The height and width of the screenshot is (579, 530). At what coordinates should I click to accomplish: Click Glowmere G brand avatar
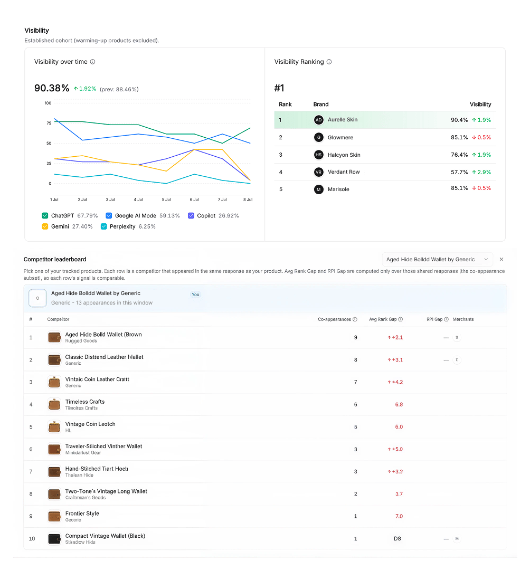click(x=319, y=137)
